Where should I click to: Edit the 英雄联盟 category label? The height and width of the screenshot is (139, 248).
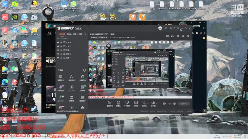click(x=99, y=37)
